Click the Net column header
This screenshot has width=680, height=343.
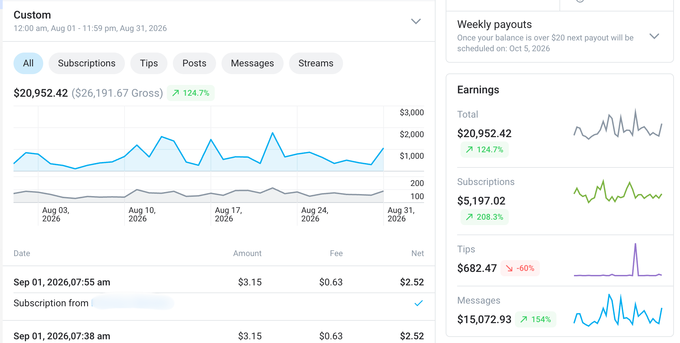(418, 253)
